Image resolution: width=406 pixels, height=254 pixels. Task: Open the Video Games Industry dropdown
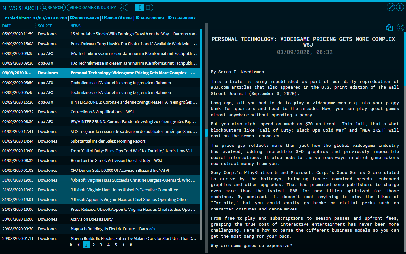point(95,7)
